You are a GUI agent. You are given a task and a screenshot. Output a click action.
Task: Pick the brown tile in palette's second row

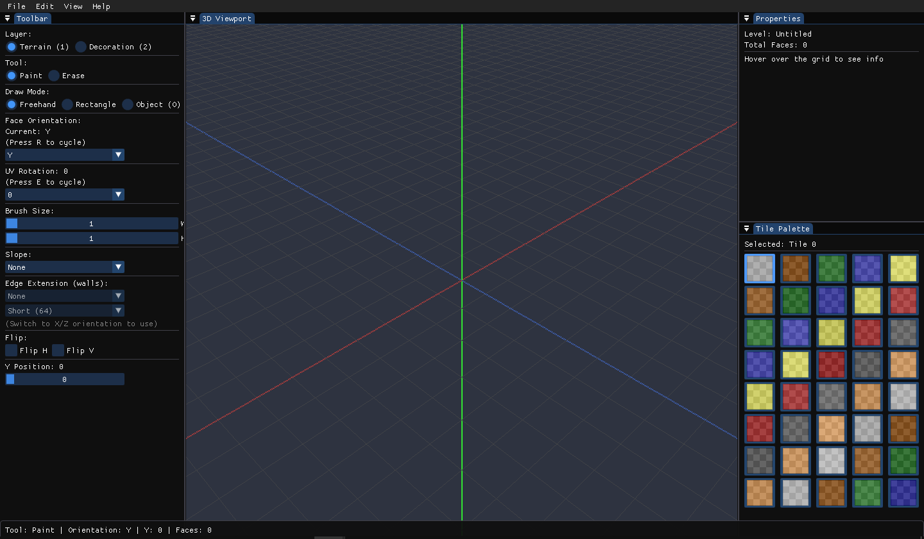[x=760, y=301]
